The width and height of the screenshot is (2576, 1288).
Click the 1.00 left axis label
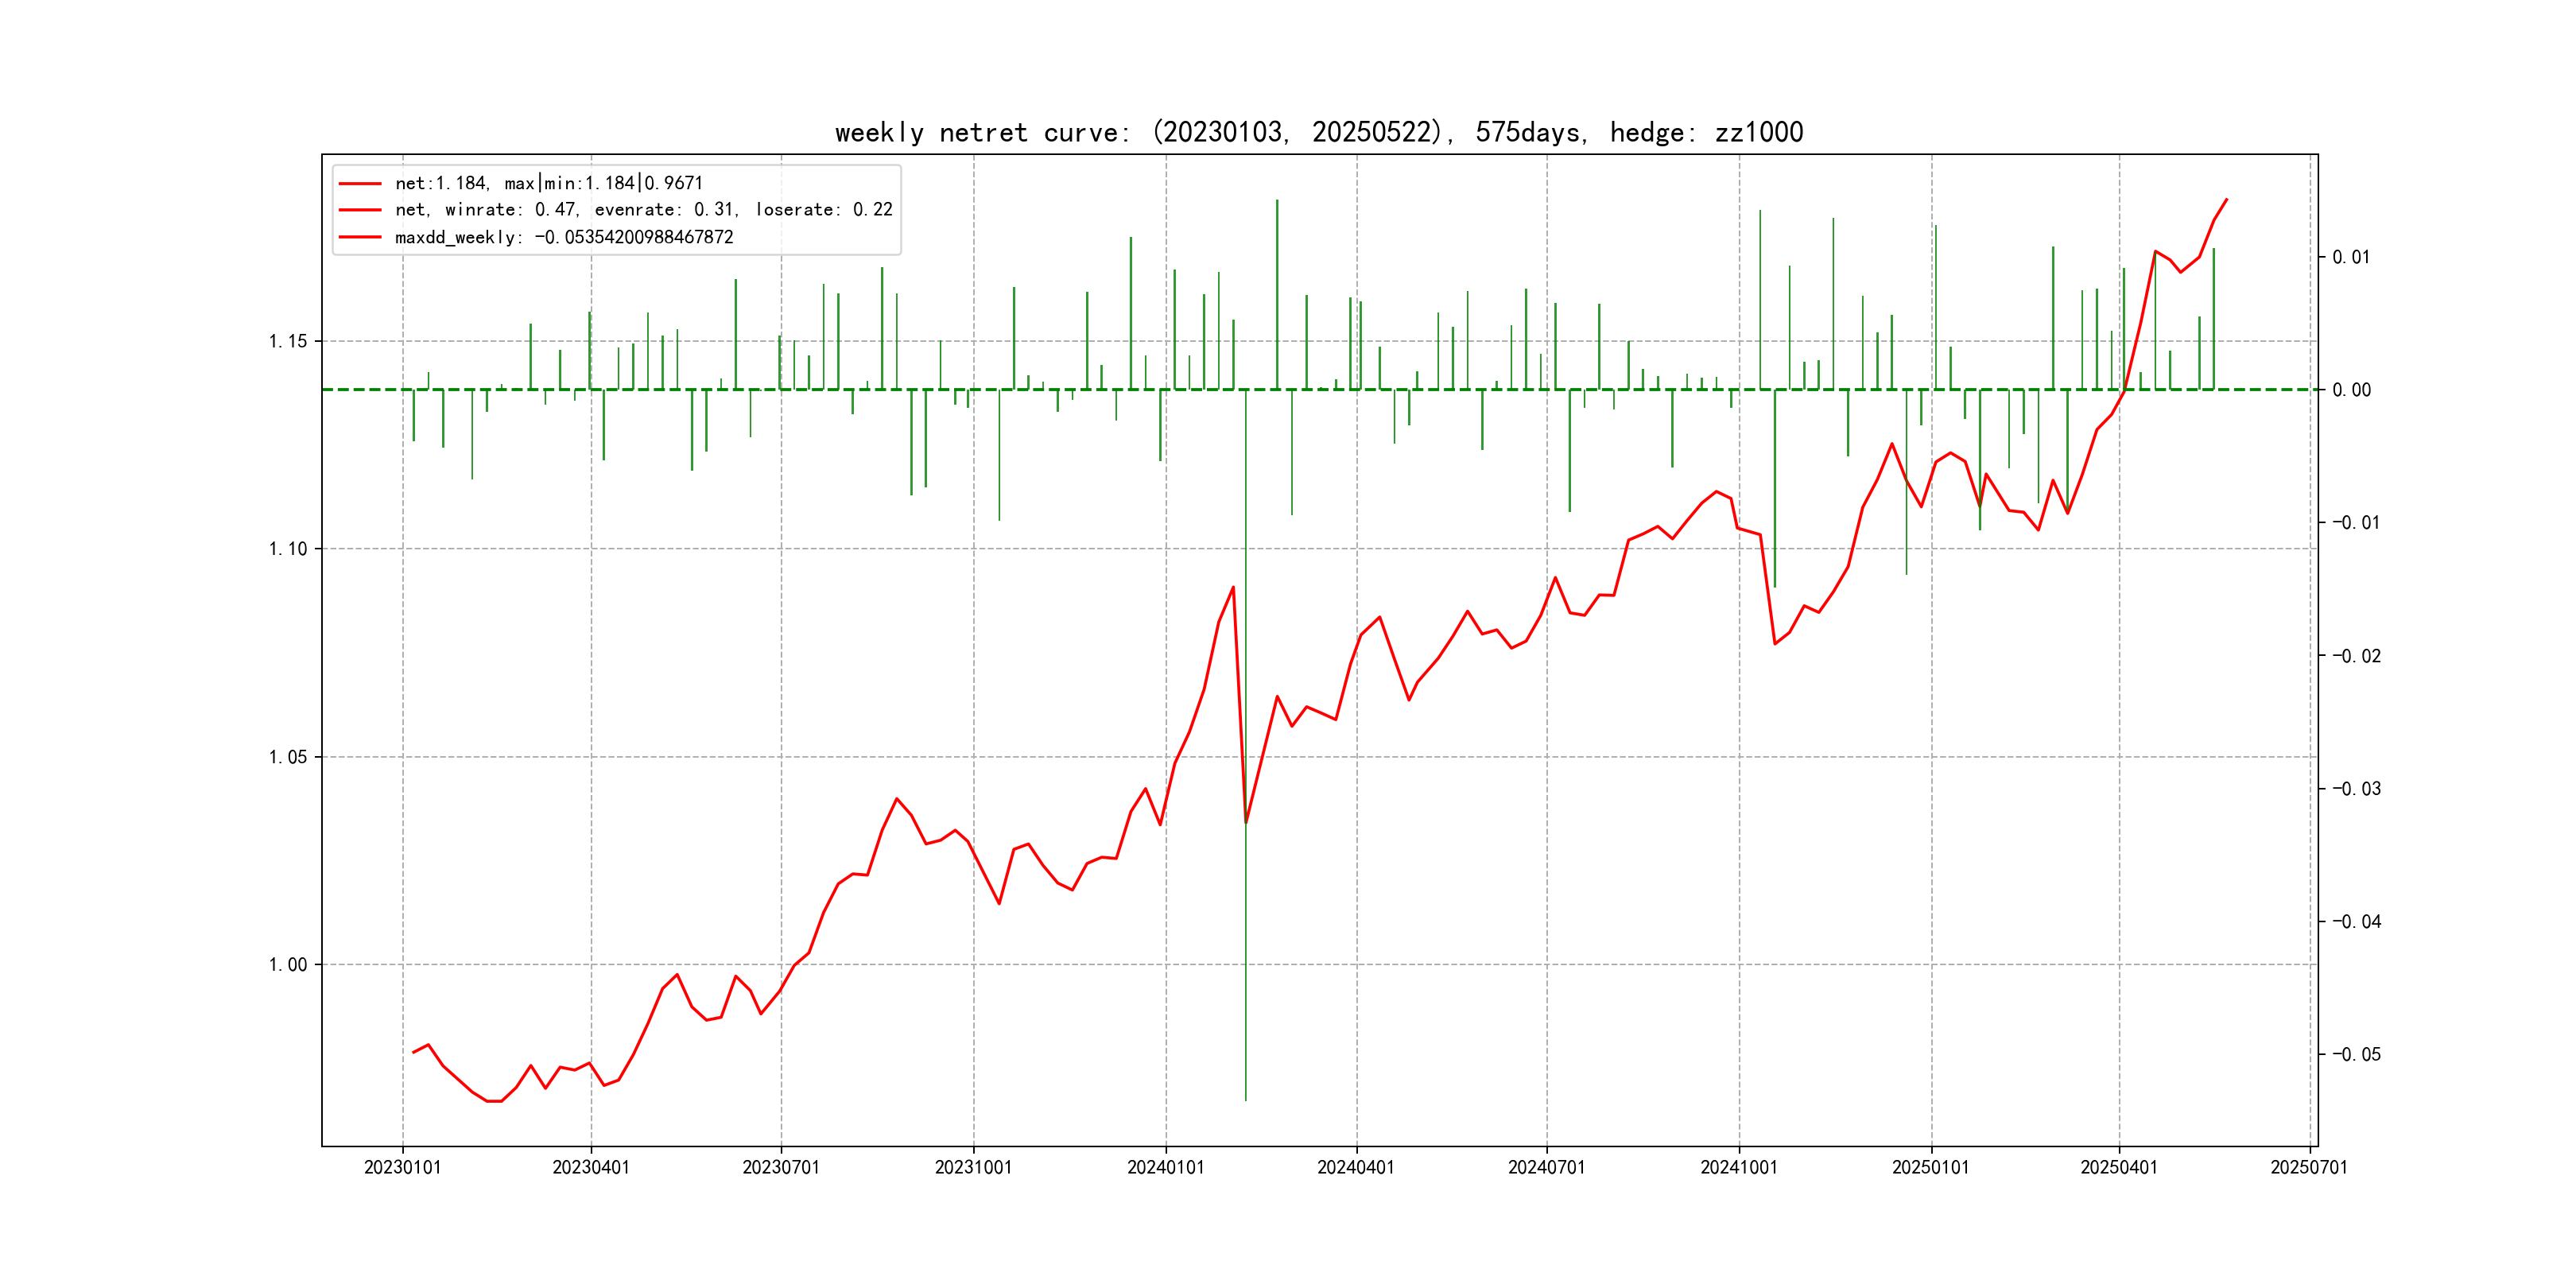[288, 965]
